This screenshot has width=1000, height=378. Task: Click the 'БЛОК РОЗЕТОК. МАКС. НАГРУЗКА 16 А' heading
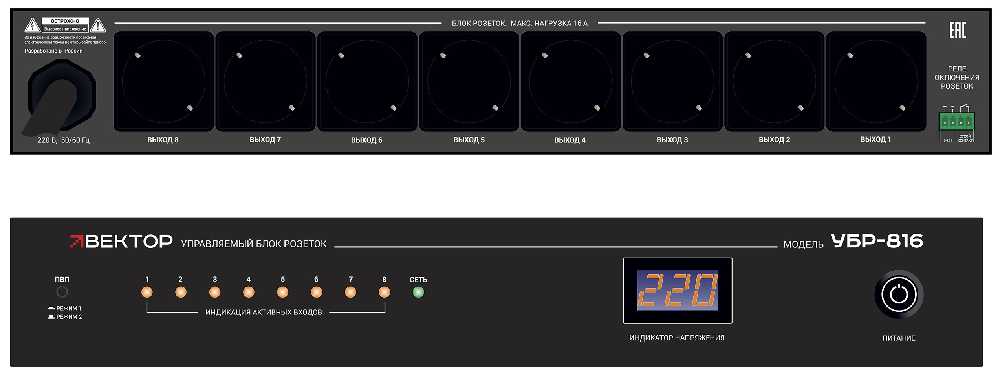coord(520,24)
